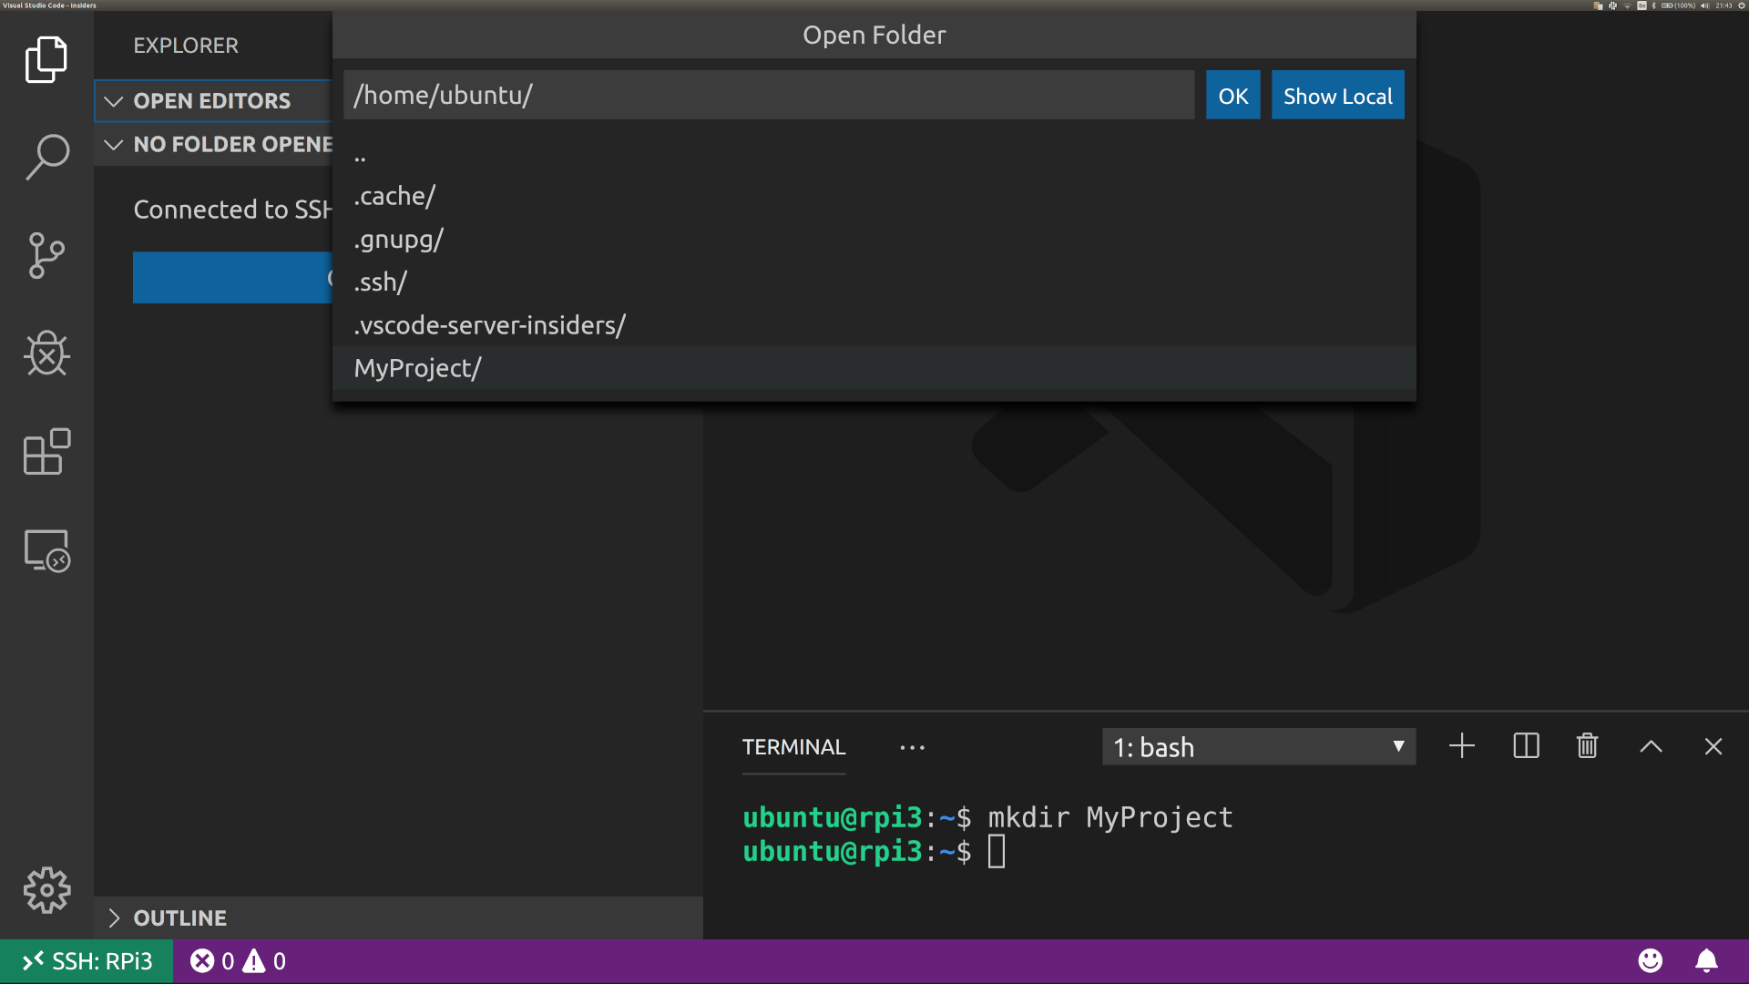
Task: Click the Terminal tab label
Action: pos(793,746)
